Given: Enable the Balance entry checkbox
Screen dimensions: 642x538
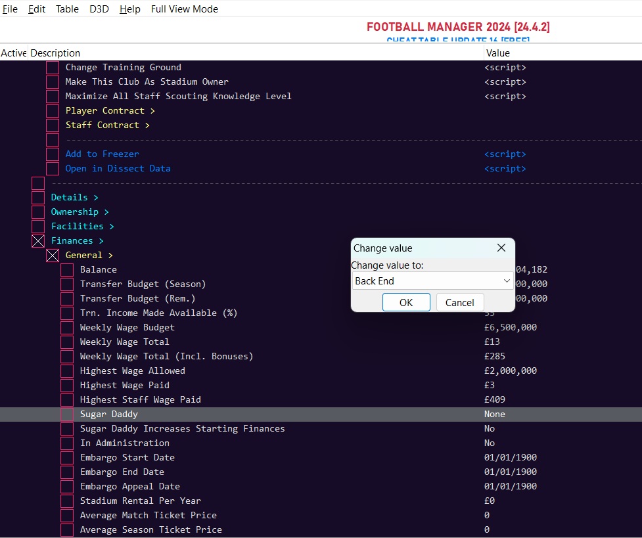Looking at the screenshot, I should click(x=67, y=270).
